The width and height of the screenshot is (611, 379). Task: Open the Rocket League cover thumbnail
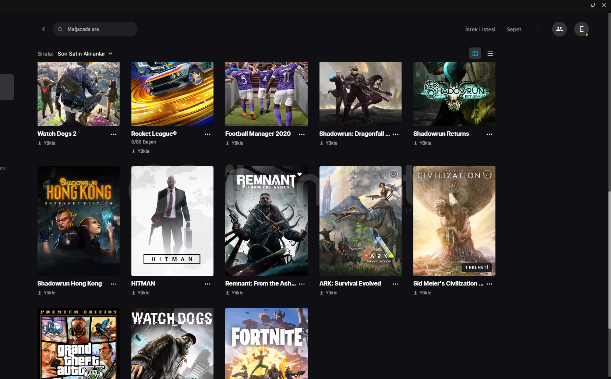[172, 94]
